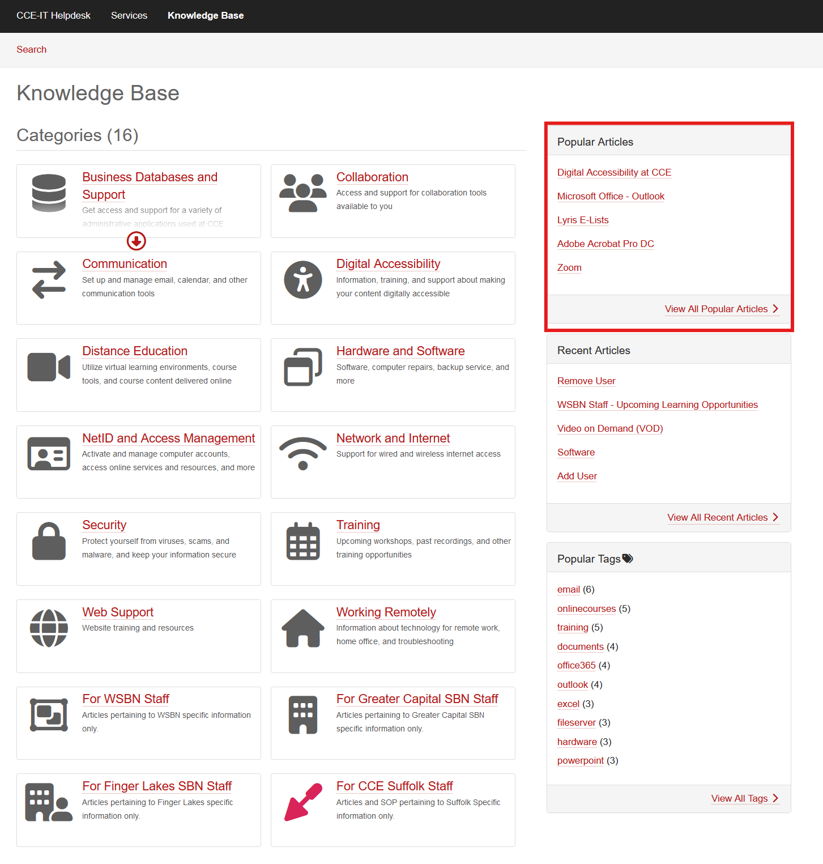Click the Digital Accessibility person icon
Image resolution: width=823 pixels, height=864 pixels.
click(303, 280)
